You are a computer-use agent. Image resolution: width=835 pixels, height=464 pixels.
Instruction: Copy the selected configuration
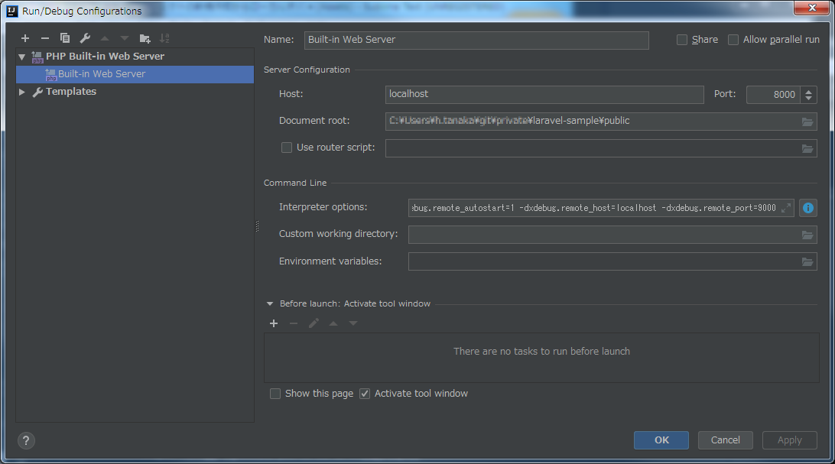[65, 38]
